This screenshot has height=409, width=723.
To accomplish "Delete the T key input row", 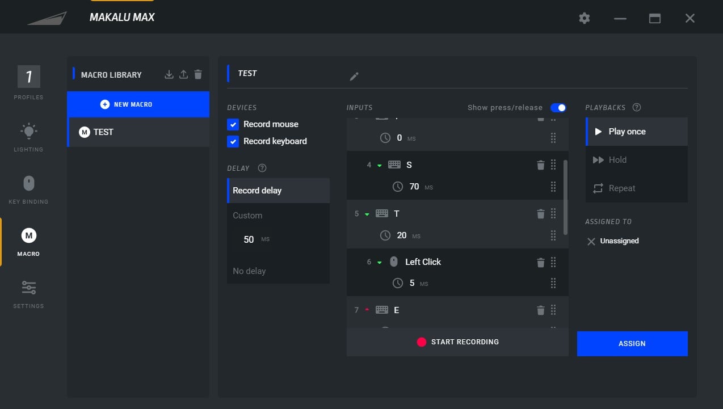I will [x=540, y=214].
